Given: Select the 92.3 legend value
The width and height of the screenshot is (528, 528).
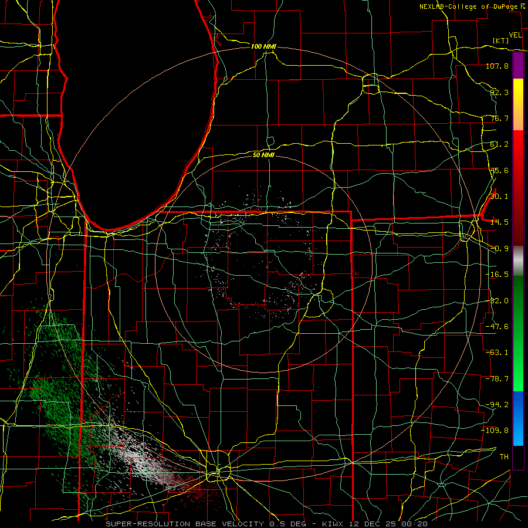Looking at the screenshot, I should point(499,92).
